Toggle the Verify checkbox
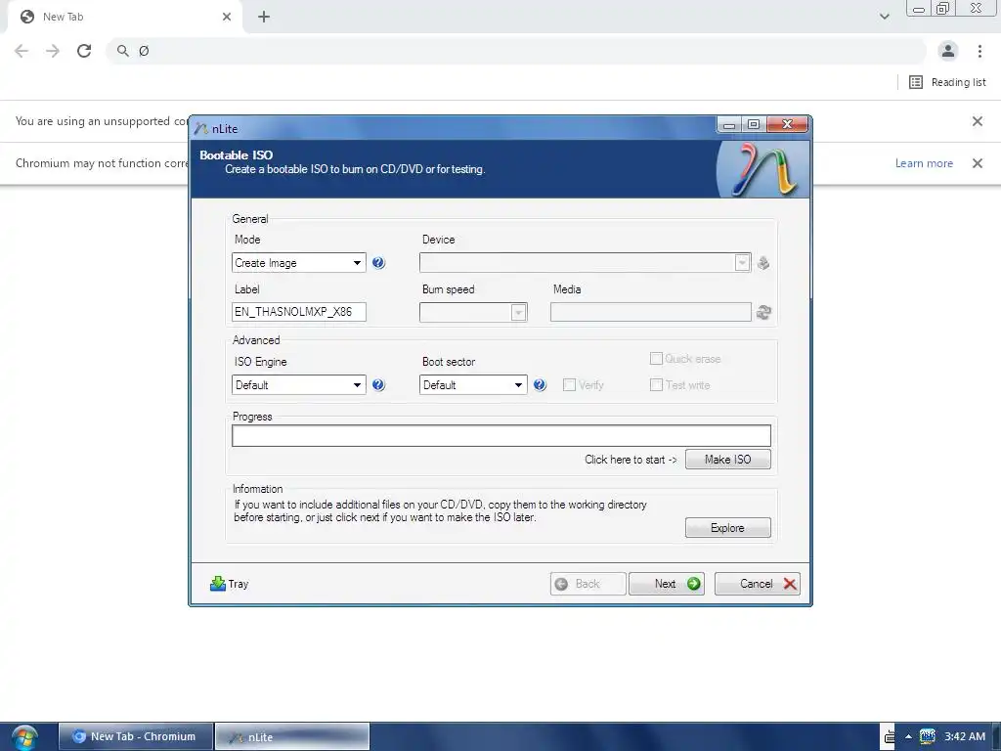The height and width of the screenshot is (751, 1001). [x=569, y=384]
